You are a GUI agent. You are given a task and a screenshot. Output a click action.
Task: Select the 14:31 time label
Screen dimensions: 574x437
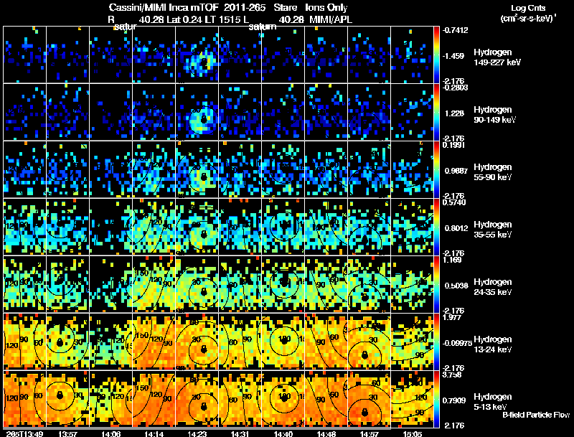coord(240,433)
